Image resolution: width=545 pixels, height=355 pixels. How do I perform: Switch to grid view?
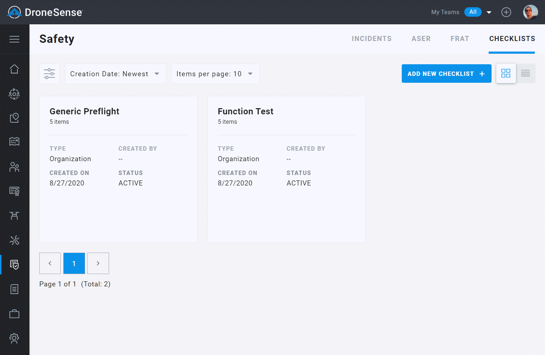coord(506,73)
